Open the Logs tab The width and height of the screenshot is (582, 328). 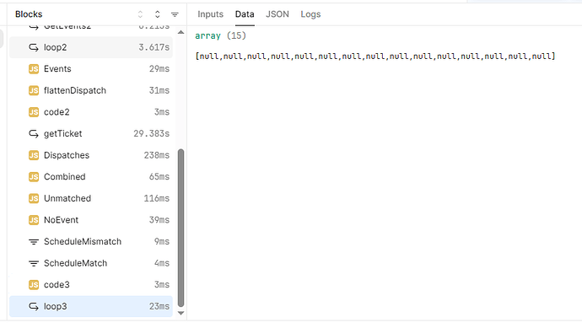310,14
